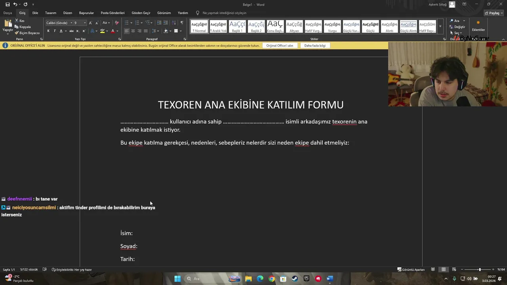The height and width of the screenshot is (285, 507).
Task: Increase paragraph indent
Action: coord(166,23)
